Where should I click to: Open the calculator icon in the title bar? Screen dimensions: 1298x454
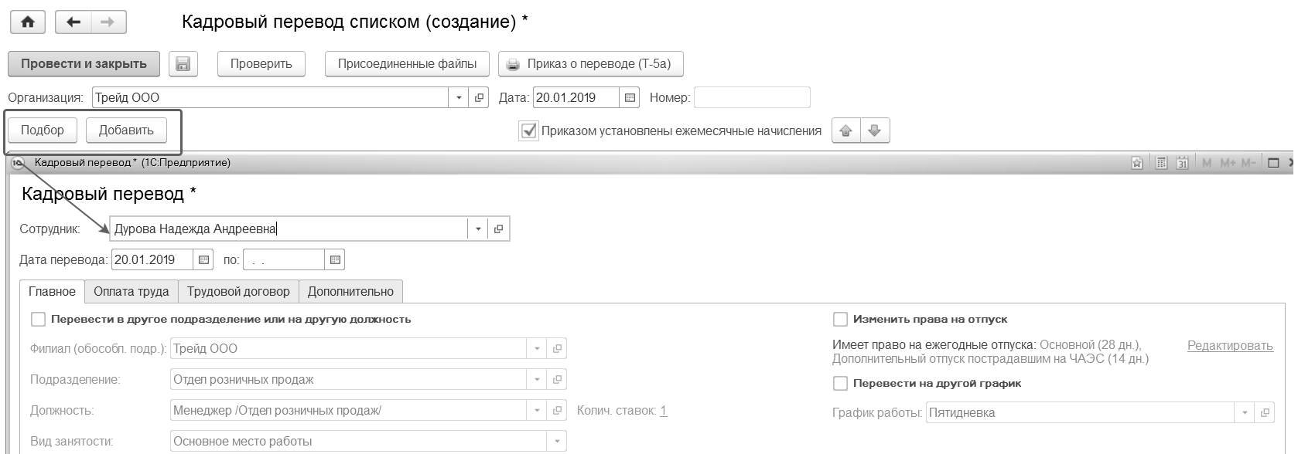point(1160,163)
